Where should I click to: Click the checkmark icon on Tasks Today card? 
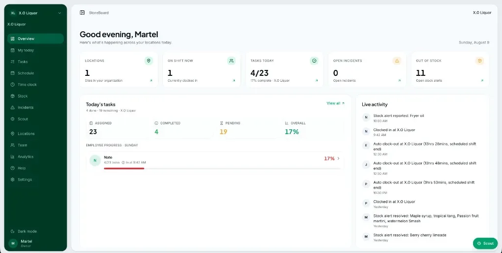click(x=314, y=61)
